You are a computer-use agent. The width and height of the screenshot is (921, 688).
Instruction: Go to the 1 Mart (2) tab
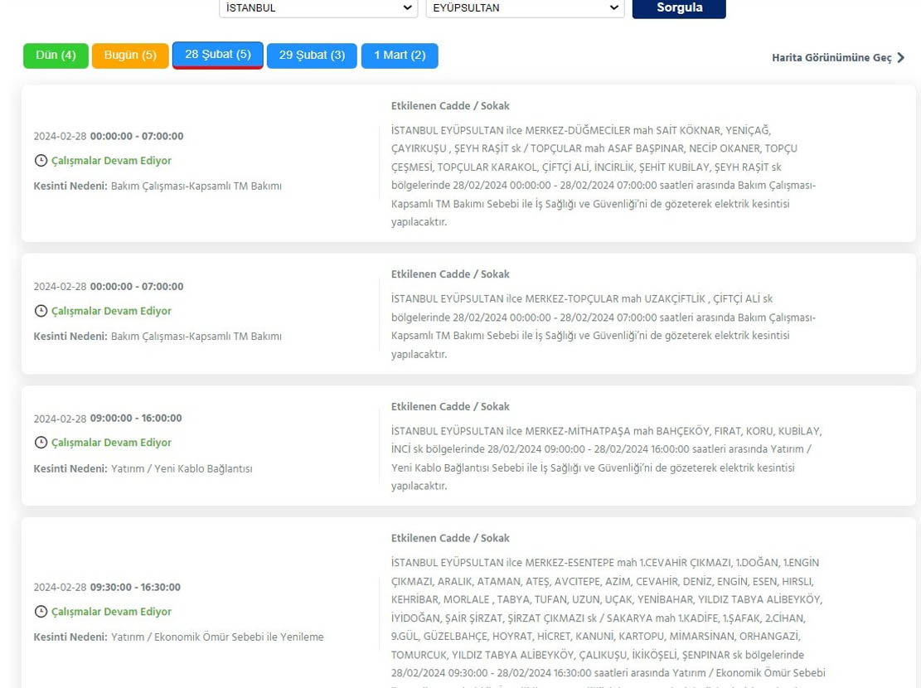[x=400, y=56]
